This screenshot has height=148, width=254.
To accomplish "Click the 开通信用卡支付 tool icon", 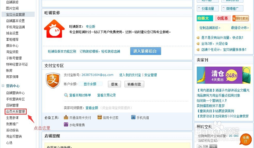I will pos(66,117).
